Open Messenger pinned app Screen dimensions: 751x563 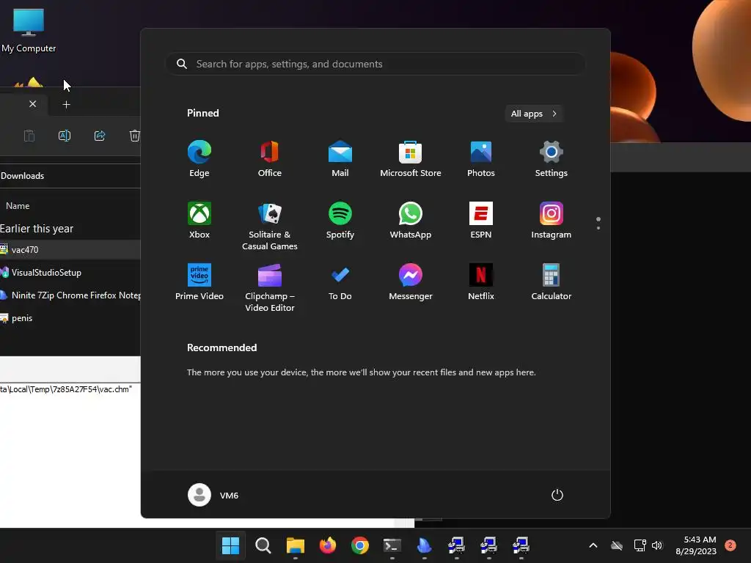coord(411,282)
